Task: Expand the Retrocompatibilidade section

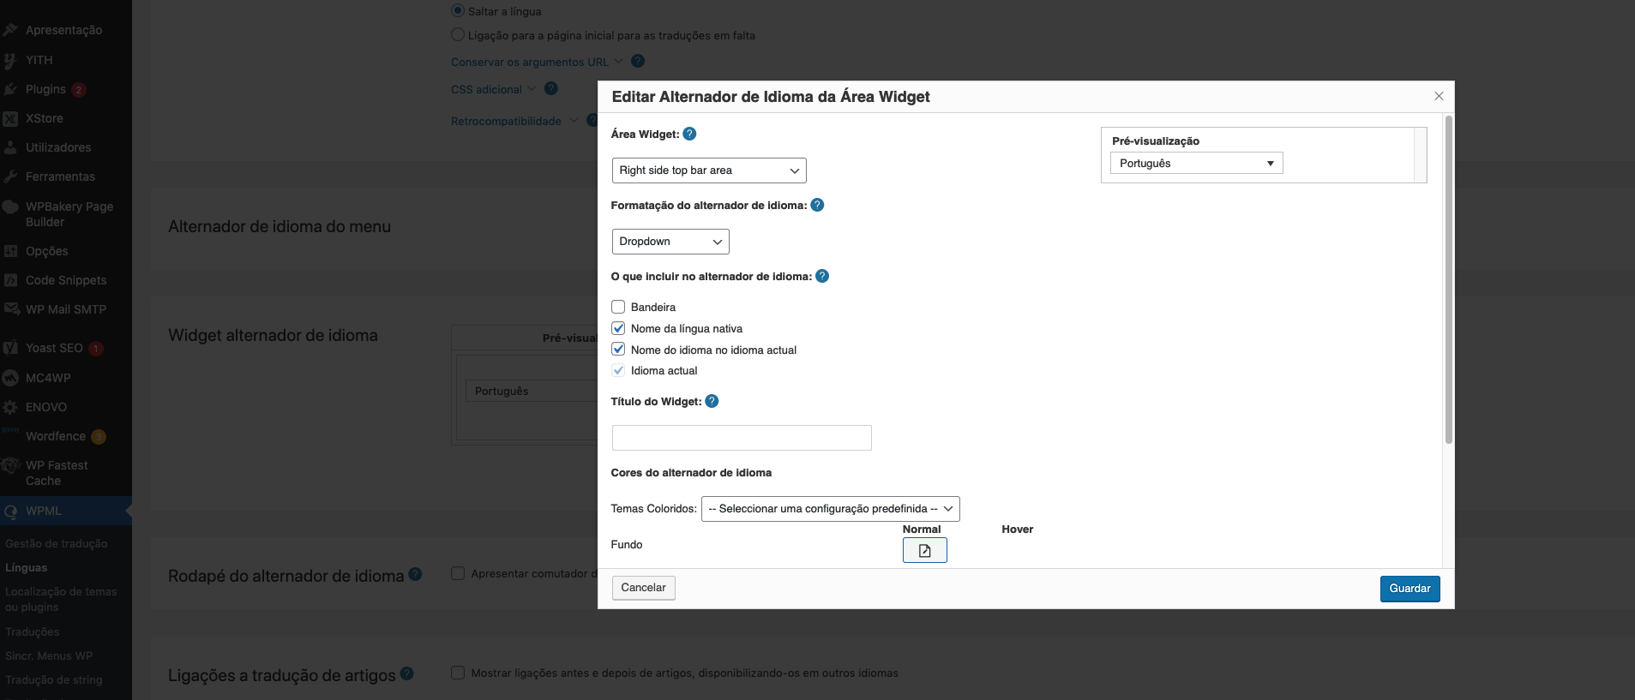Action: (514, 121)
